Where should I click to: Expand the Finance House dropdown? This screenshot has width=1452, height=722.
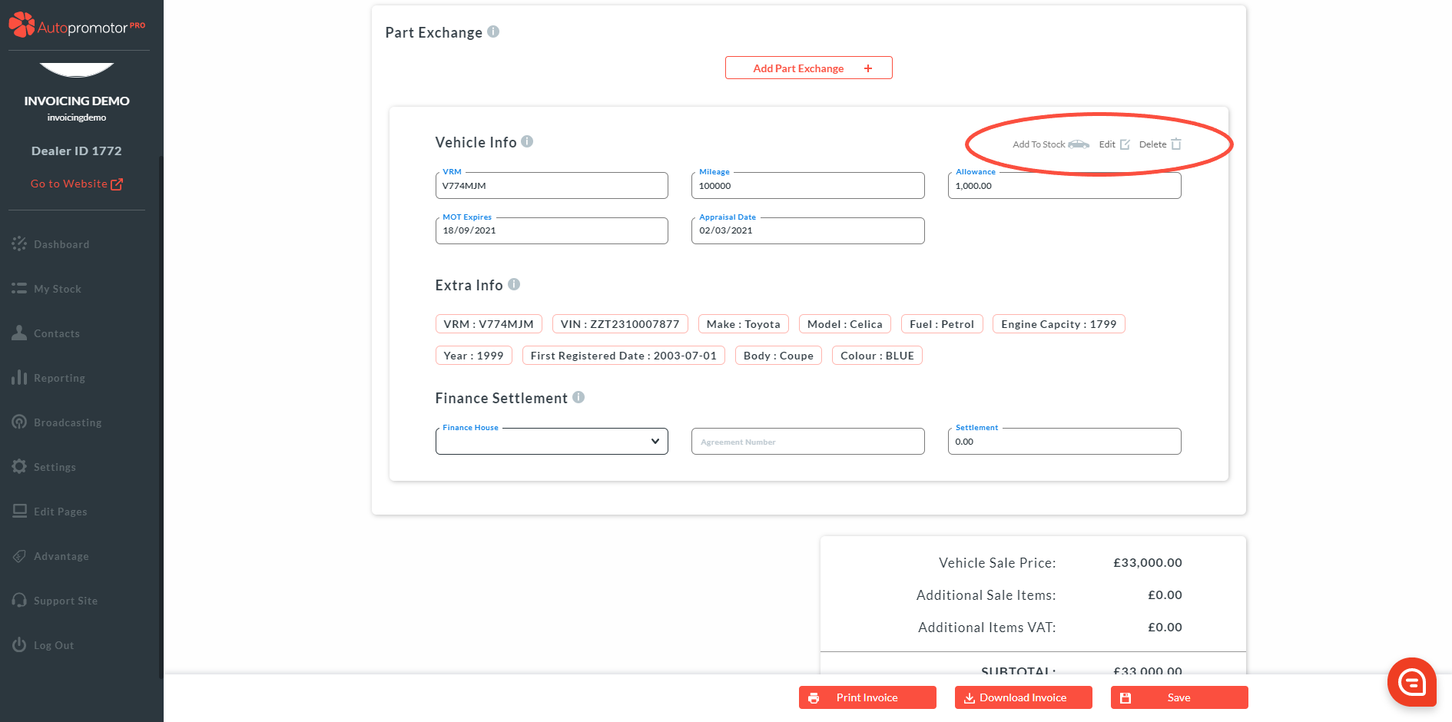tap(551, 442)
